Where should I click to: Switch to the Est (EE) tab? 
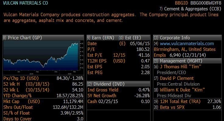coord(134,38)
